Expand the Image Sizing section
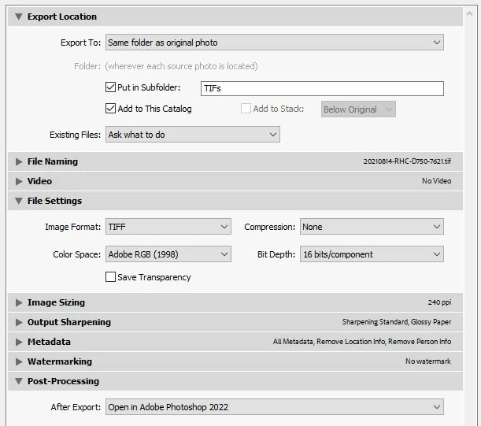 click(x=19, y=302)
